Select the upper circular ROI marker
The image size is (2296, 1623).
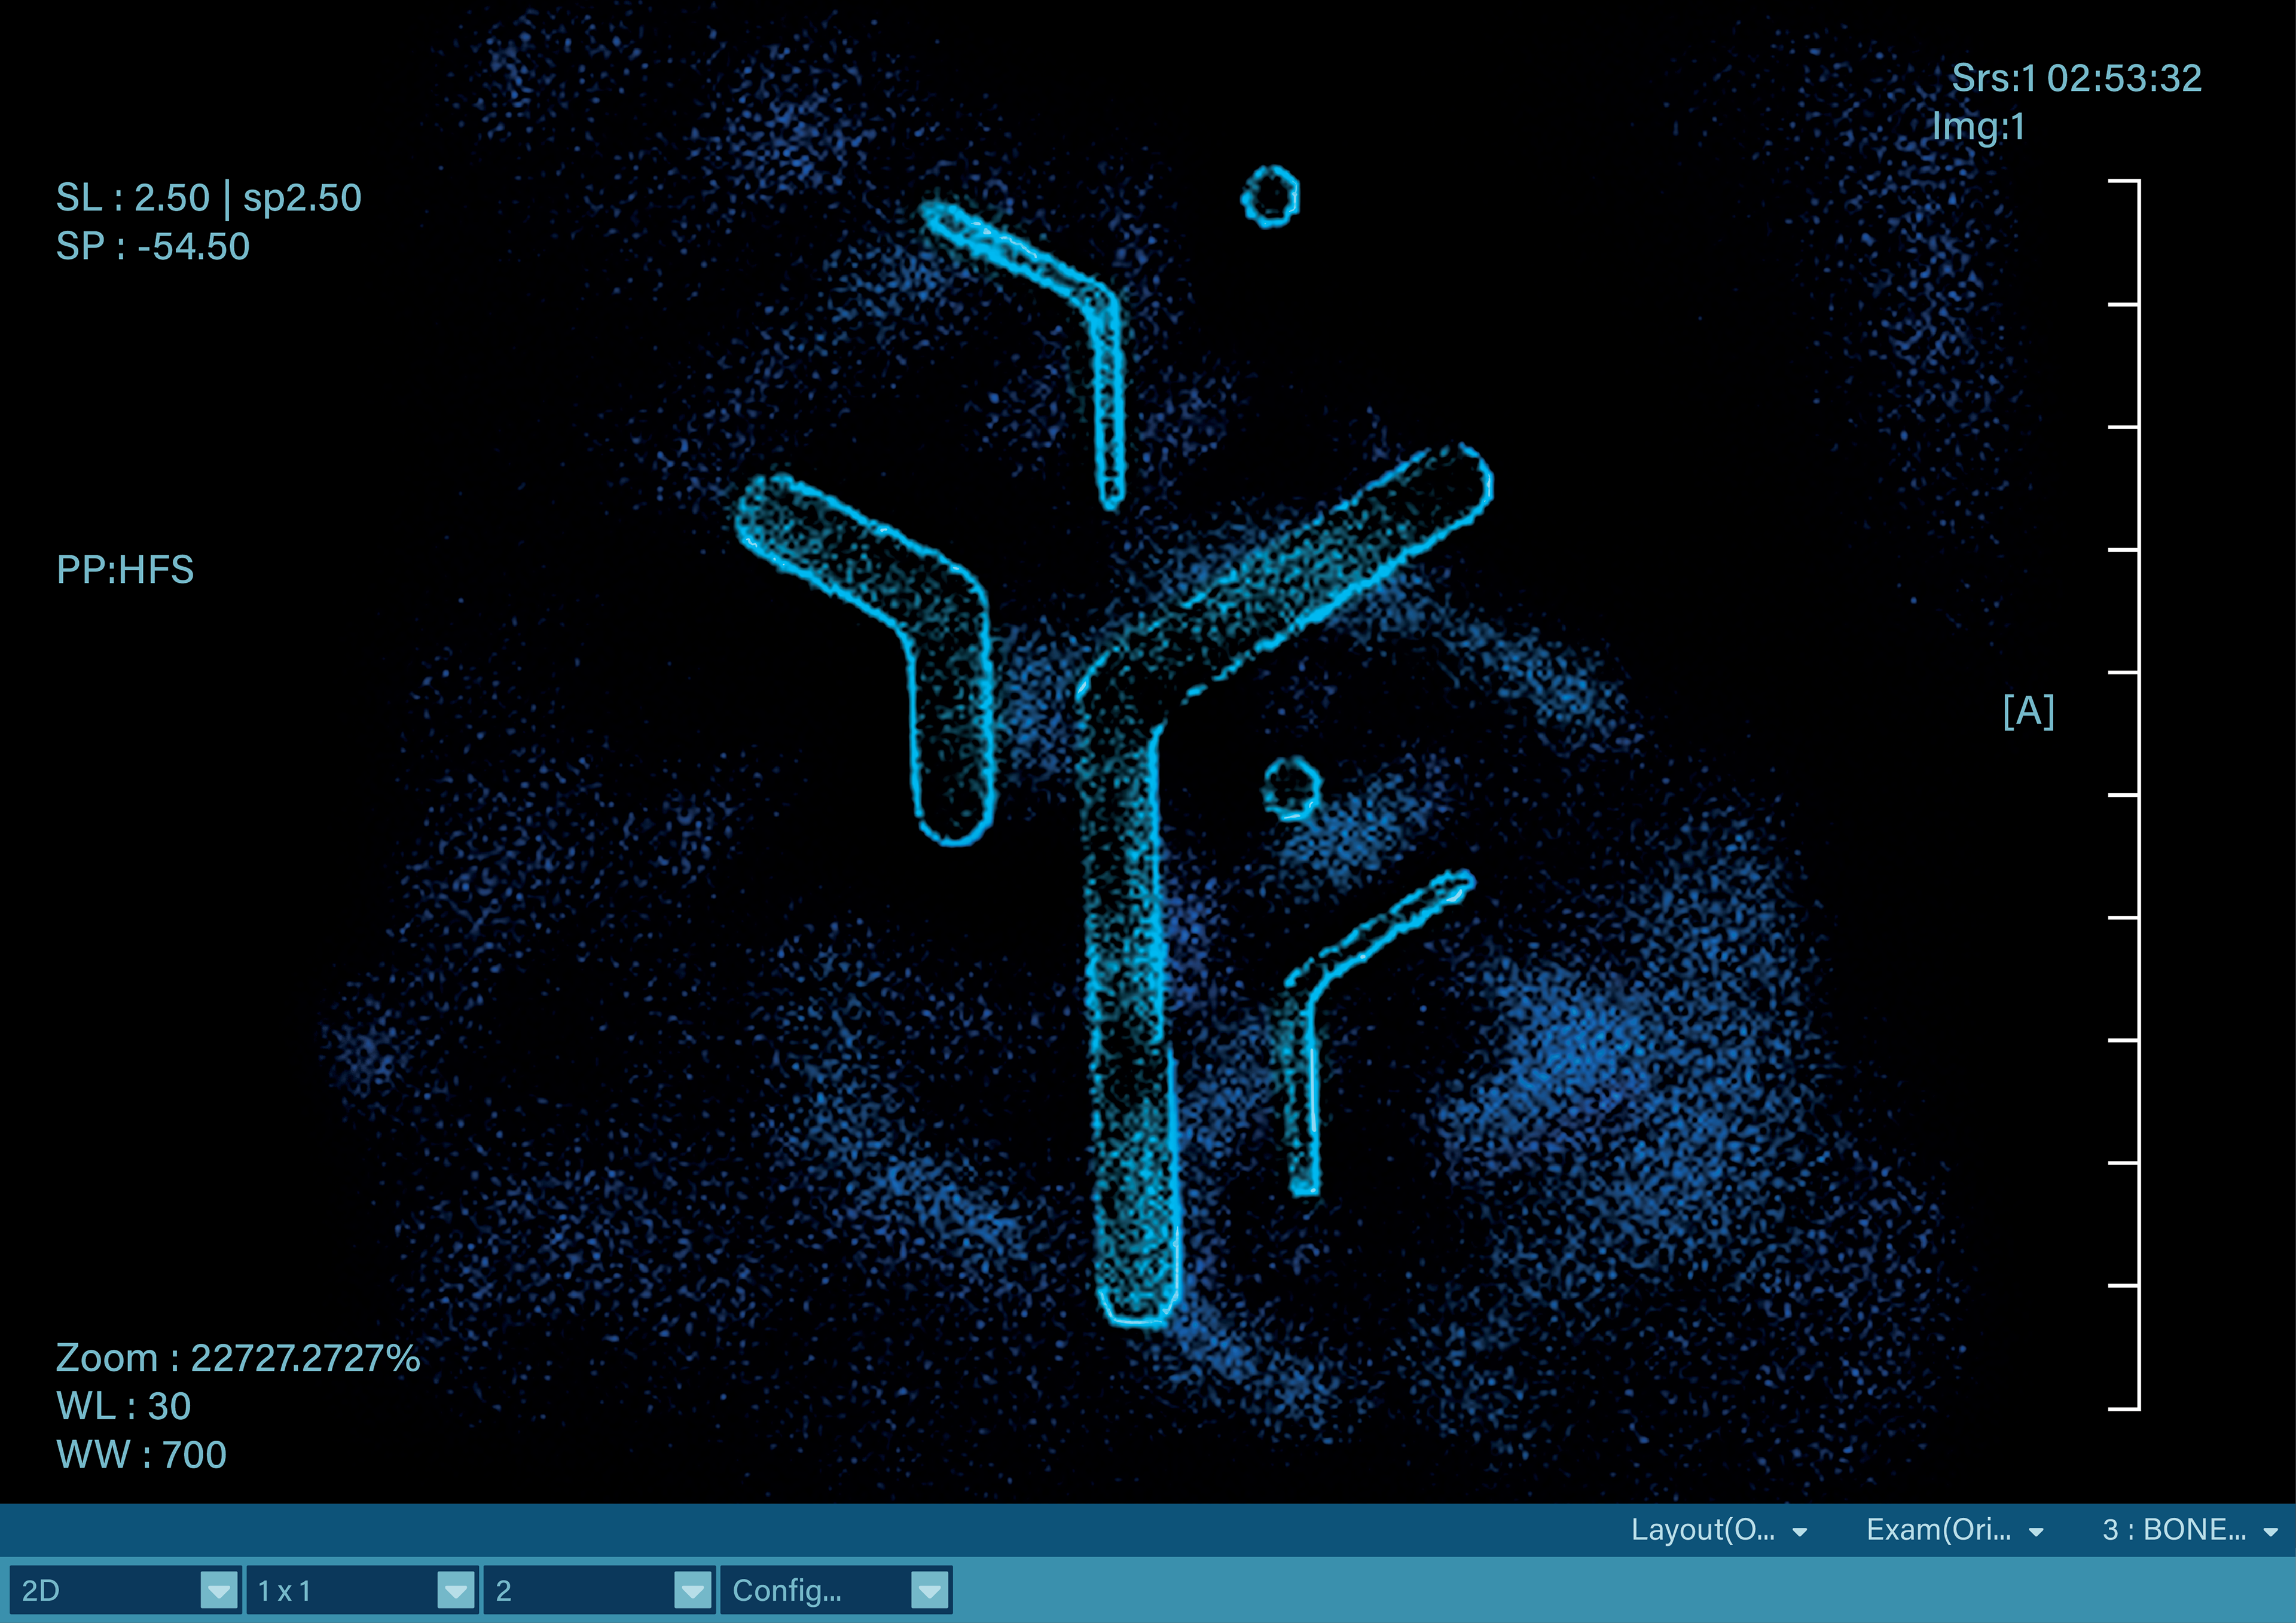point(1270,196)
